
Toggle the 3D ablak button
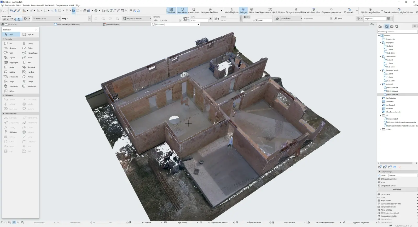[171, 10]
